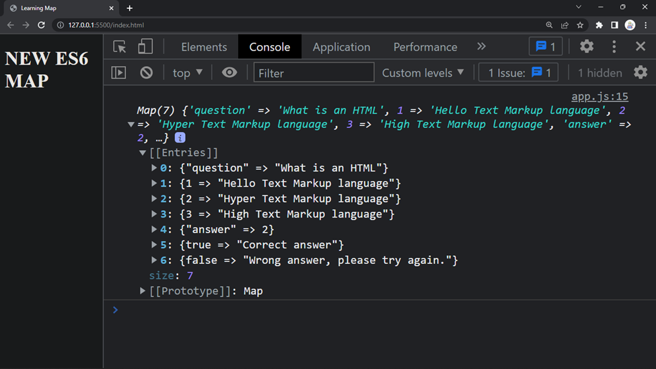Click the address bar URL
The height and width of the screenshot is (369, 656).
(106, 25)
